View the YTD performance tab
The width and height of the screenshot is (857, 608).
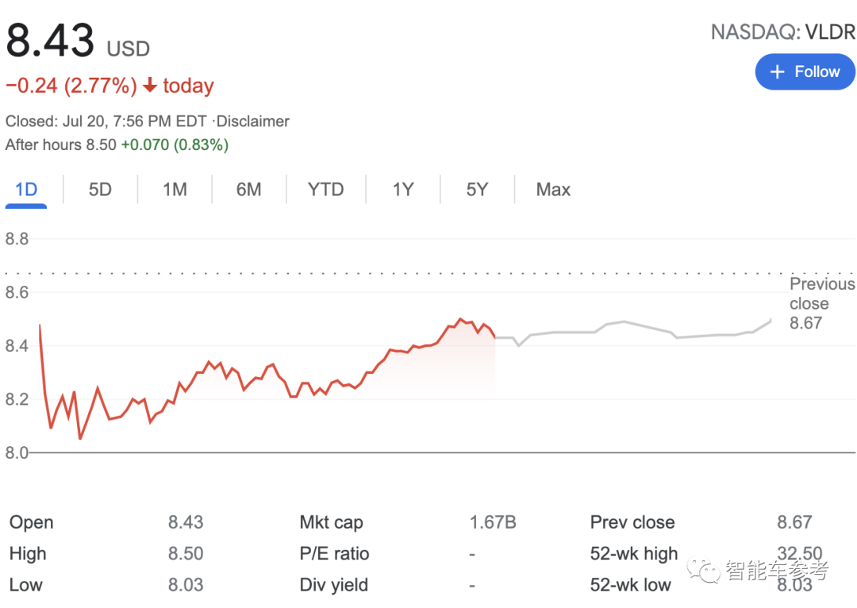326,189
